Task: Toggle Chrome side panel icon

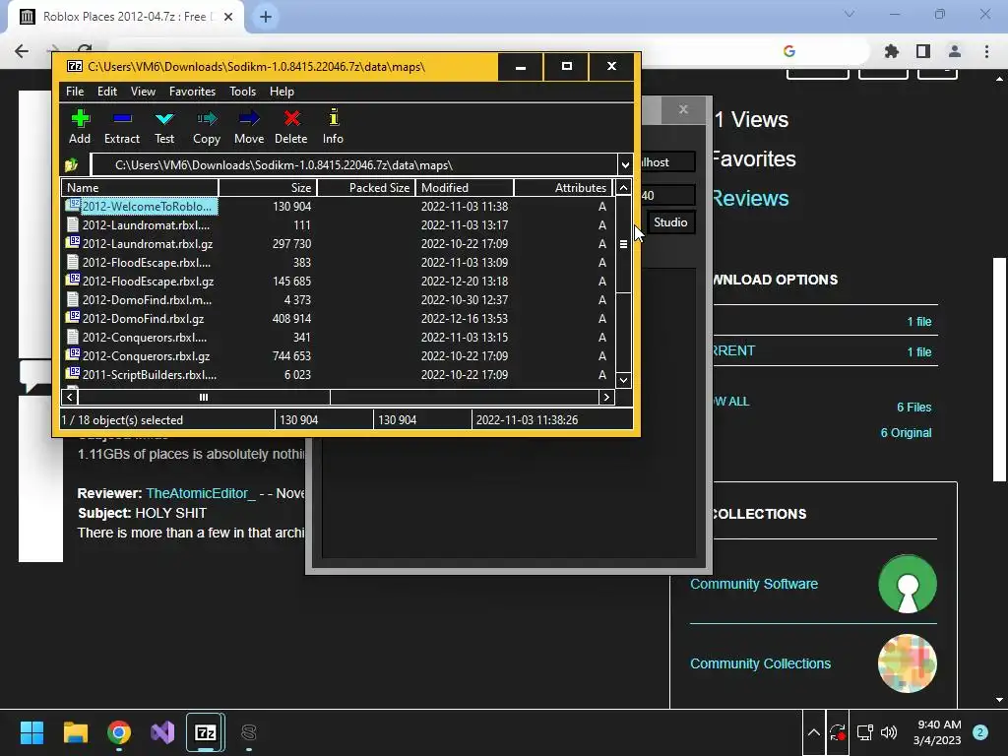Action: pos(923,51)
